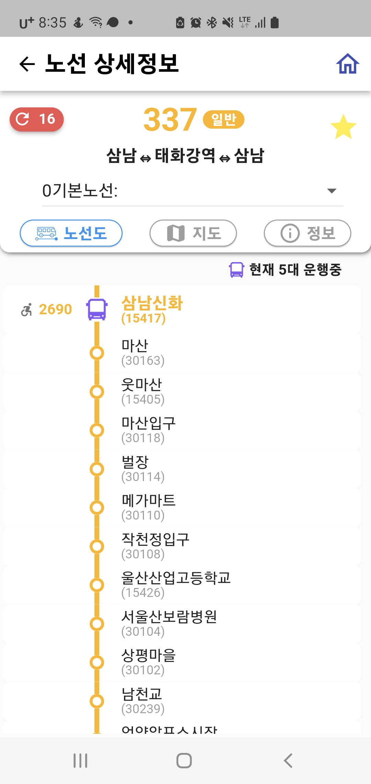Tap the bus icon beside 현재 5대 운행중
Image resolution: width=371 pixels, height=784 pixels.
click(x=236, y=270)
